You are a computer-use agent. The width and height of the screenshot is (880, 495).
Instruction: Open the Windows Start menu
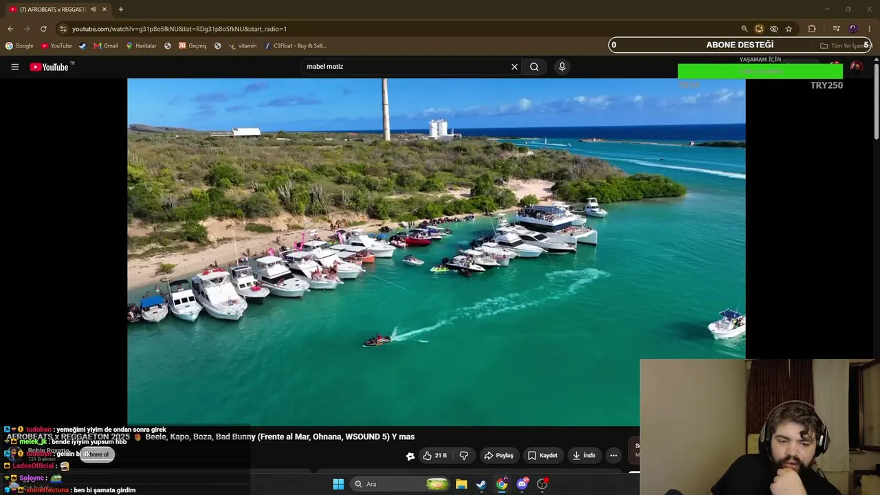pos(338,484)
